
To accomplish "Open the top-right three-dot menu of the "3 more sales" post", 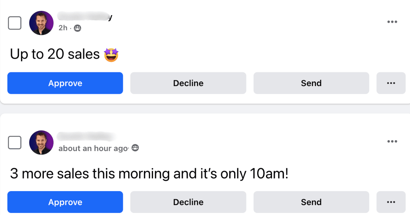I will (x=392, y=141).
